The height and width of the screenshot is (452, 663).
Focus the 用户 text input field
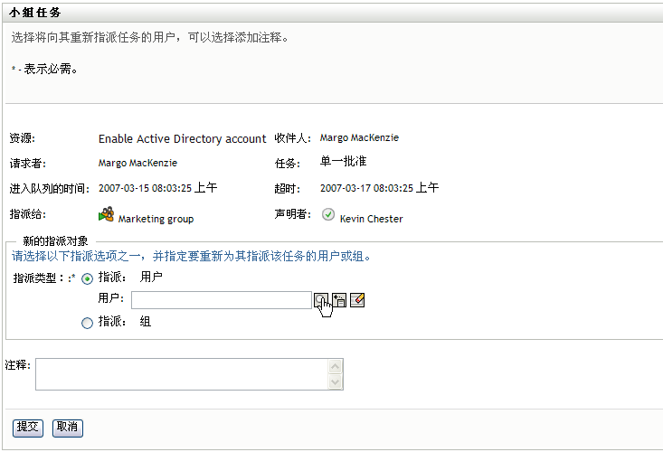coord(221,300)
